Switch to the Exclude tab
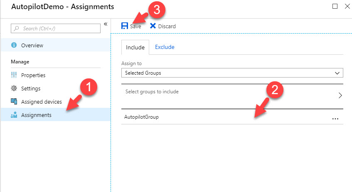The width and height of the screenshot is (352, 192). [x=165, y=47]
